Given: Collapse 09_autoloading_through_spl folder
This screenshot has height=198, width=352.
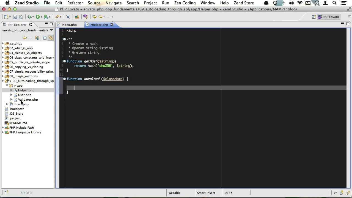Looking at the screenshot, I should tap(3, 81).
